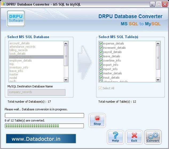Uncheck the export_info table checkbox
Viewport: 169px width, 149px height.
point(101,65)
